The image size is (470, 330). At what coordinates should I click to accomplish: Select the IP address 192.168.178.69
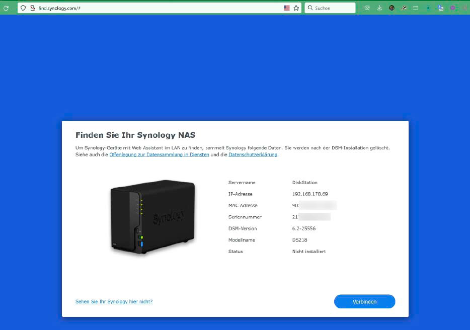pyautogui.click(x=310, y=194)
